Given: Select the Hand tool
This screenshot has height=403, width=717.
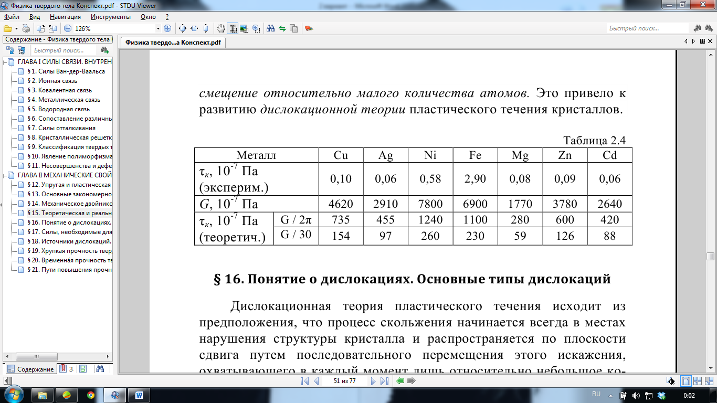Looking at the screenshot, I should [221, 28].
